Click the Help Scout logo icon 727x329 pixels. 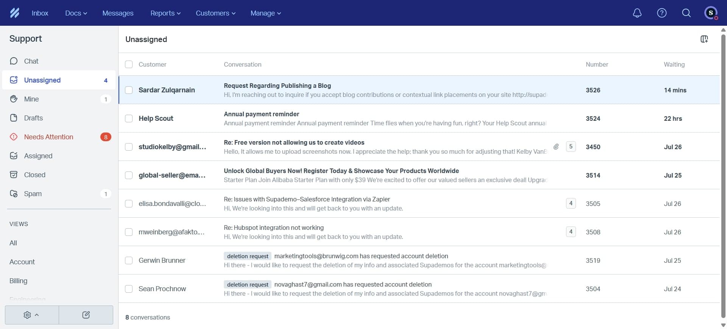coord(15,13)
